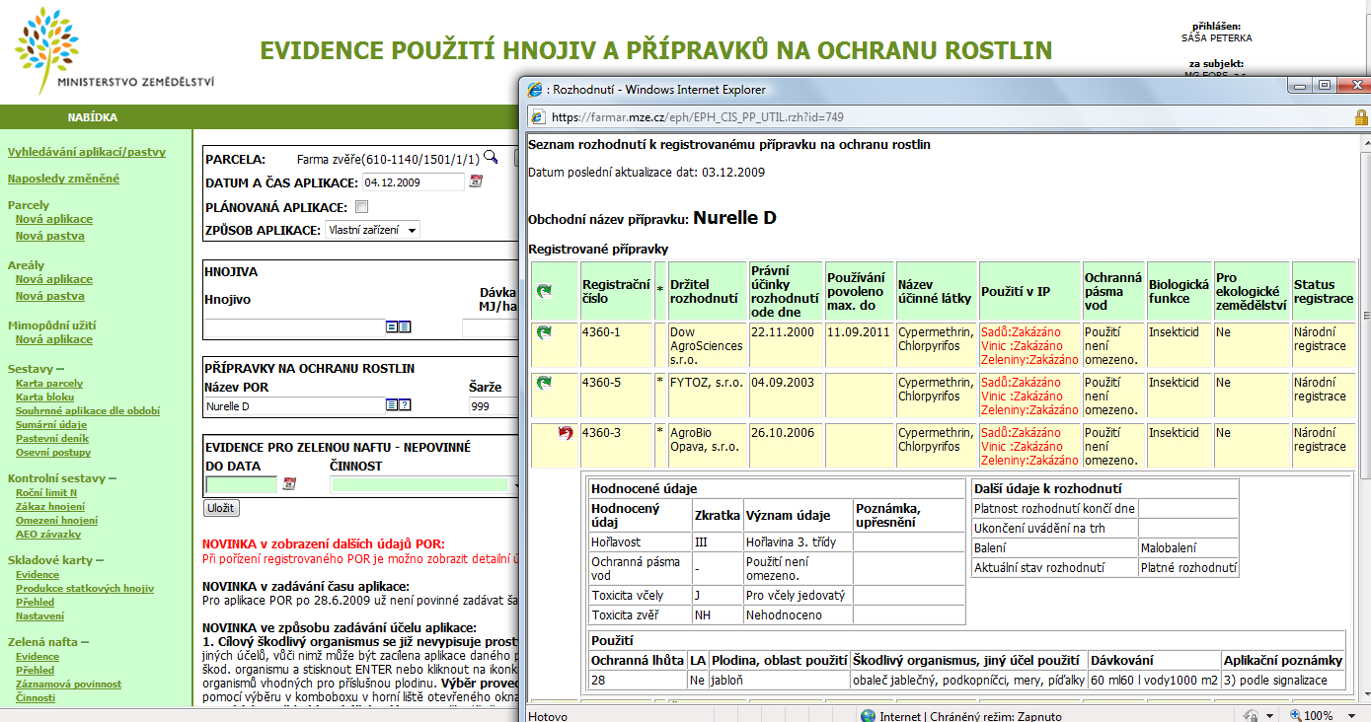This screenshot has width=1371, height=722.
Task: Click application date field 04.12.2009
Action: coord(413,181)
